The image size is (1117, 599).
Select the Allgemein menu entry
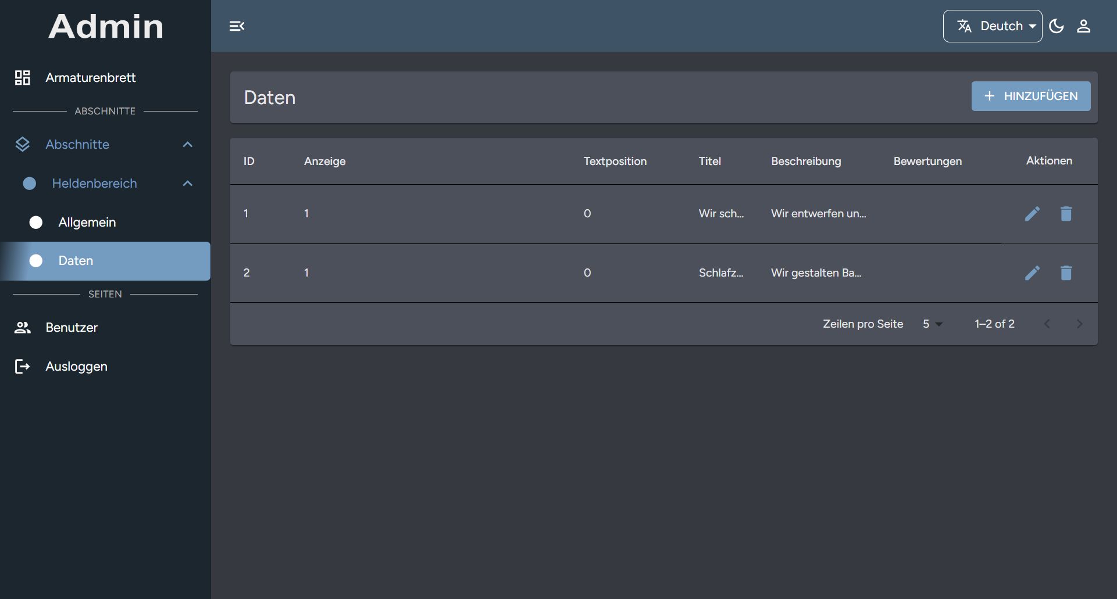pos(87,222)
